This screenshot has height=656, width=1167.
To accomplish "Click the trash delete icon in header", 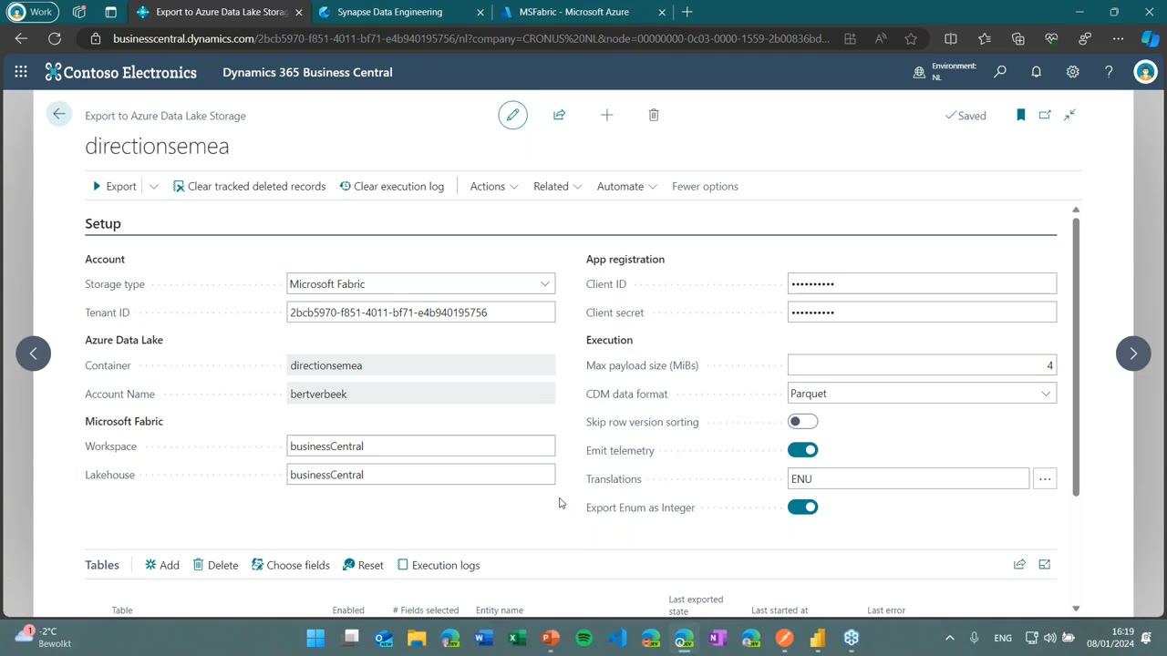I will 654,115.
